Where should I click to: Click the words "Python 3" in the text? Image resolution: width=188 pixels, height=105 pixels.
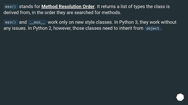click(x=129, y=22)
